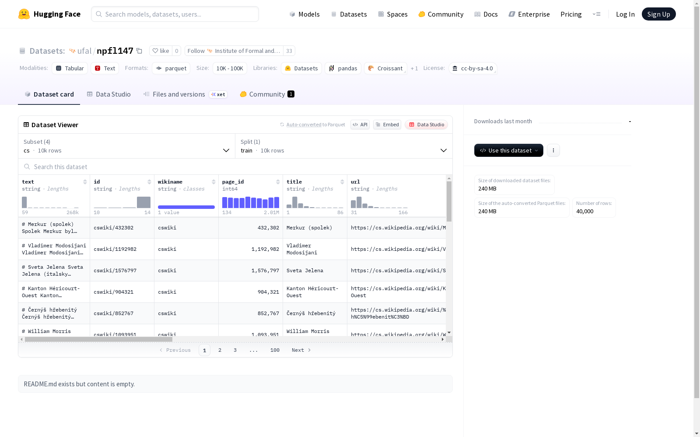Image resolution: width=700 pixels, height=437 pixels.
Task: Switch to the Data Studio tab
Action: pyautogui.click(x=108, y=94)
